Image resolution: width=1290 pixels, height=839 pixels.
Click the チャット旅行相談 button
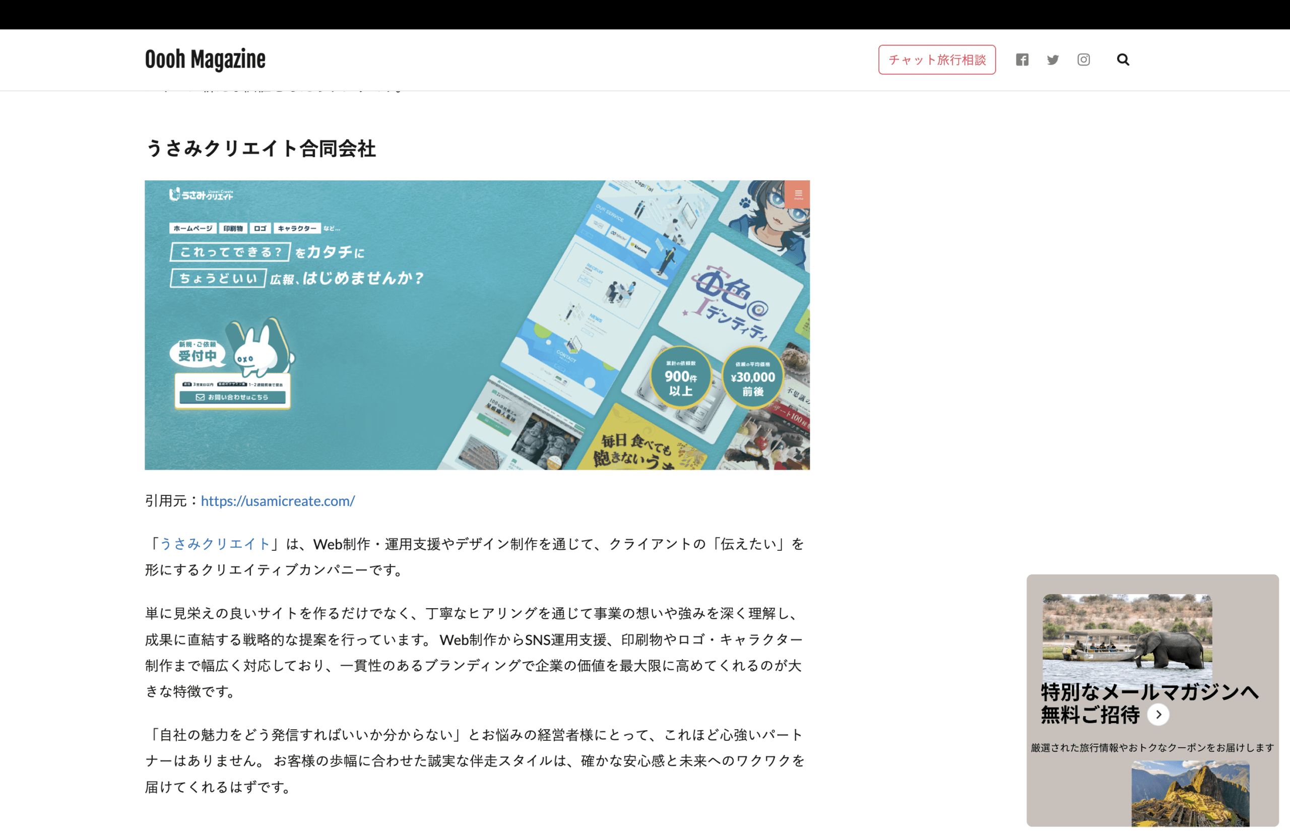[x=937, y=59]
